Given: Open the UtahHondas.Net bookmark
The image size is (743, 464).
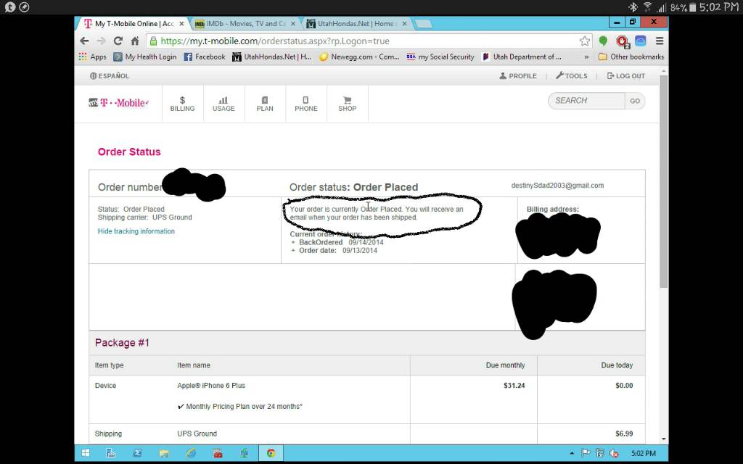Looking at the screenshot, I should (271, 57).
